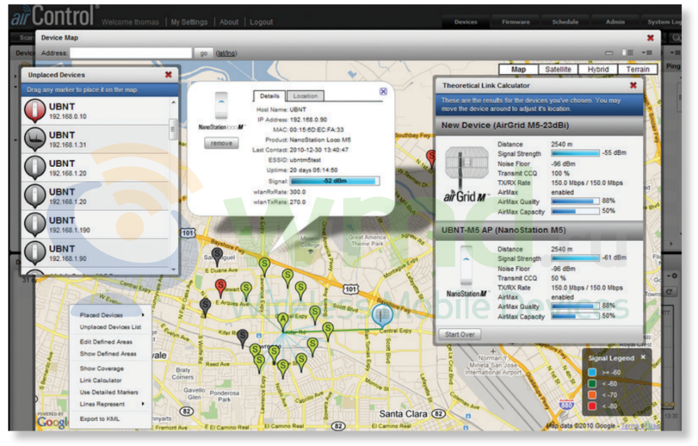Open the About link
This screenshot has width=698, height=446.
(x=229, y=22)
